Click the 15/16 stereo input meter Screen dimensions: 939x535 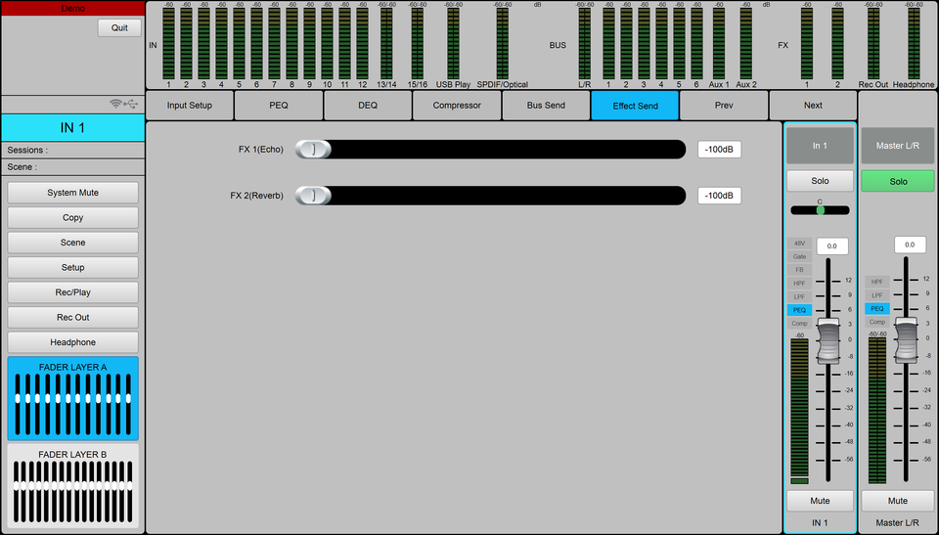click(x=418, y=44)
